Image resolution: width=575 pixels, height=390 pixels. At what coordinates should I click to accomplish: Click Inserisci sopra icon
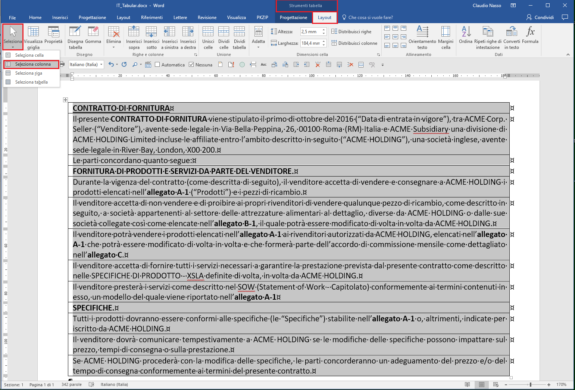click(134, 37)
